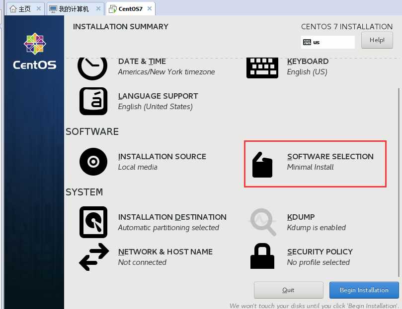
Task: Click Network & Host Name arrows icon
Action: pyautogui.click(x=94, y=257)
